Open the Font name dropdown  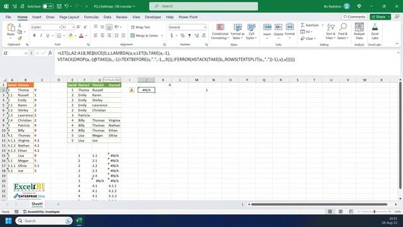[x=59, y=27]
